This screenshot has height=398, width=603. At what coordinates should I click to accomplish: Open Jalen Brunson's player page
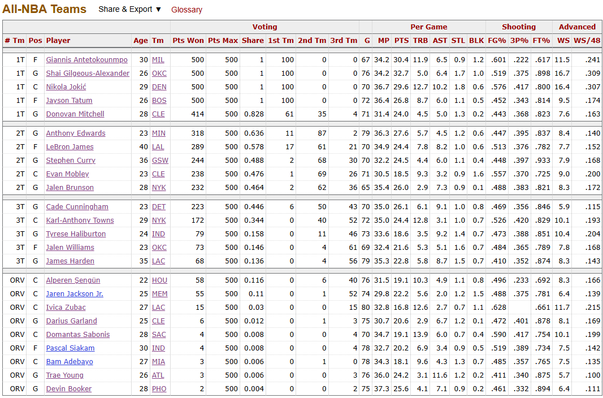point(70,187)
